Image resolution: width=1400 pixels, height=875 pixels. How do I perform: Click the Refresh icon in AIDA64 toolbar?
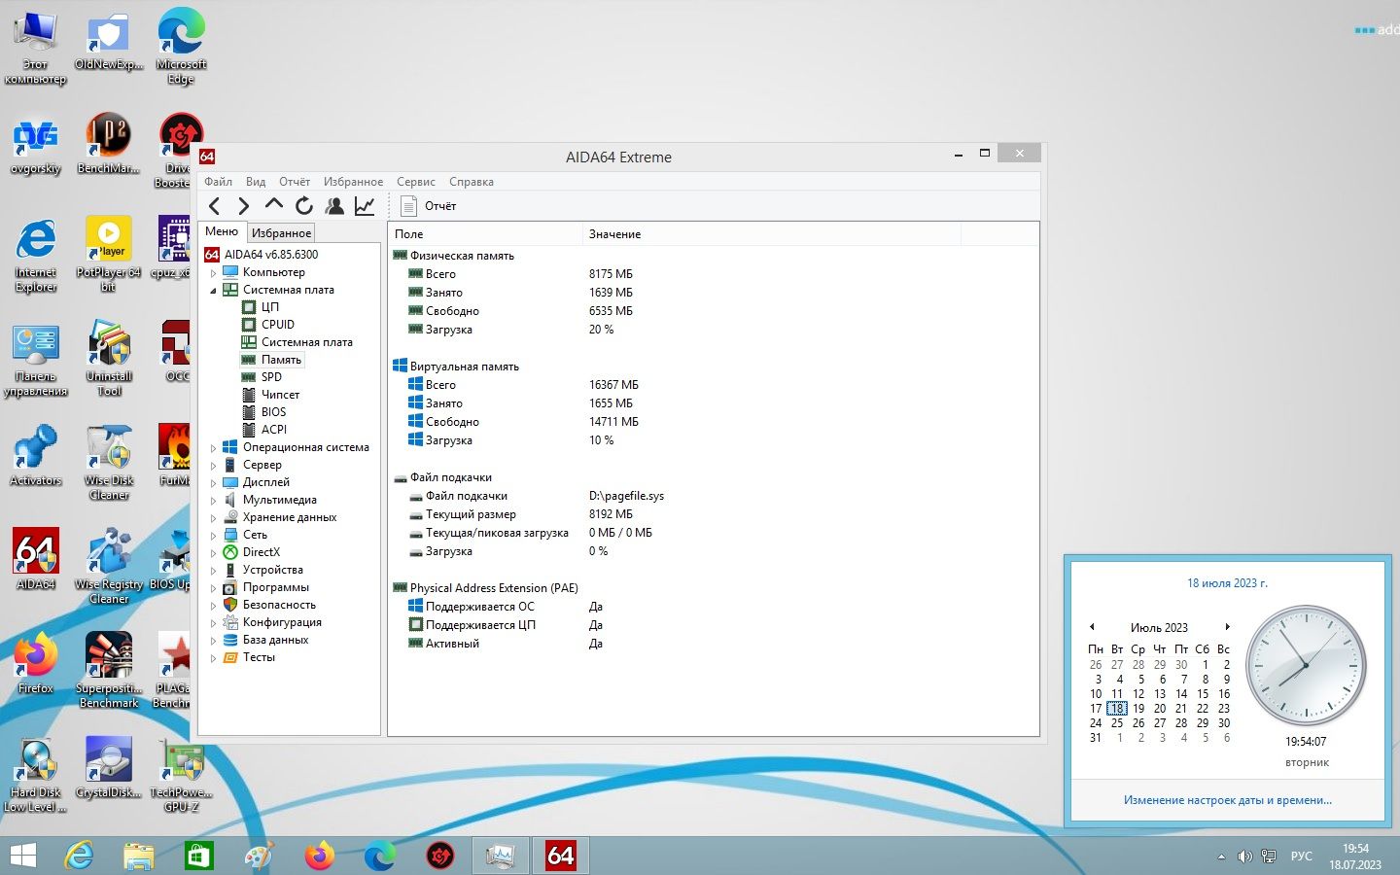pyautogui.click(x=304, y=206)
